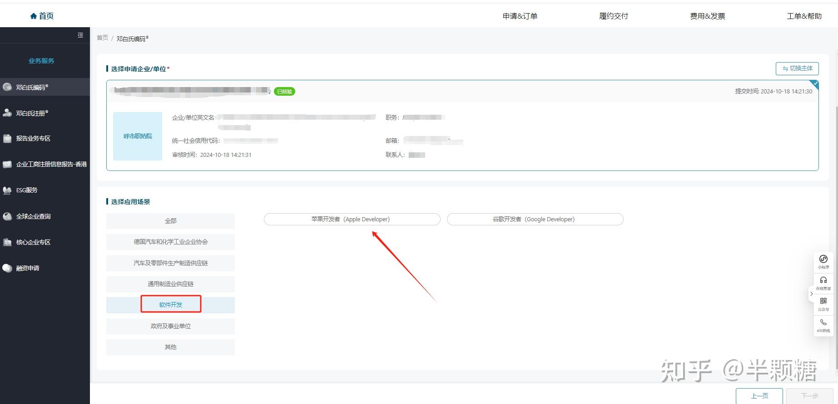Toggle the selected enterprise card checkmark

pos(815,84)
